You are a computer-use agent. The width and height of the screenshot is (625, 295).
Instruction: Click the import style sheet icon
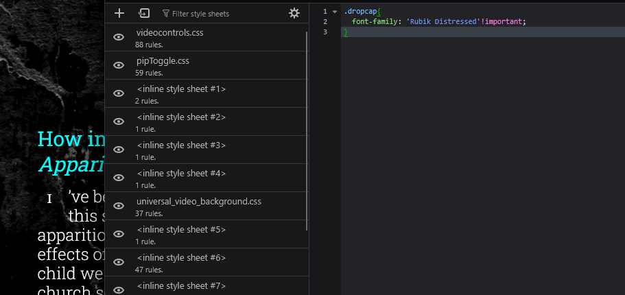tap(143, 13)
